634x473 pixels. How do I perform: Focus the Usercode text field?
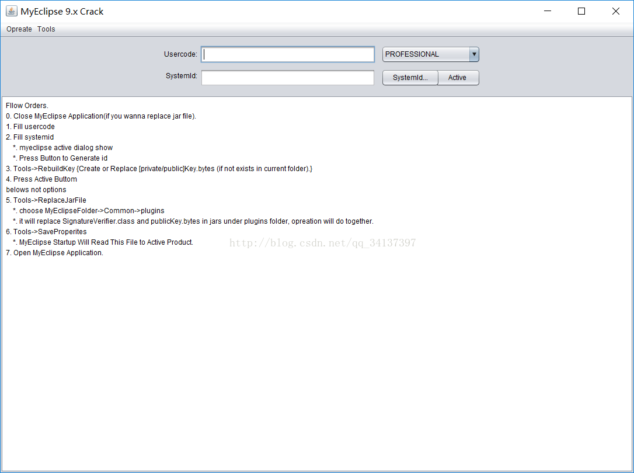[x=287, y=54]
